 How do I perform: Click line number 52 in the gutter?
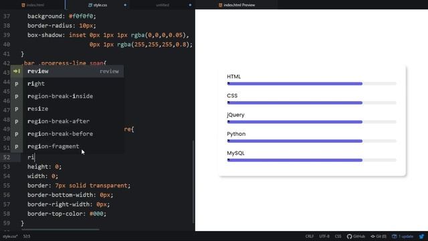click(7, 157)
